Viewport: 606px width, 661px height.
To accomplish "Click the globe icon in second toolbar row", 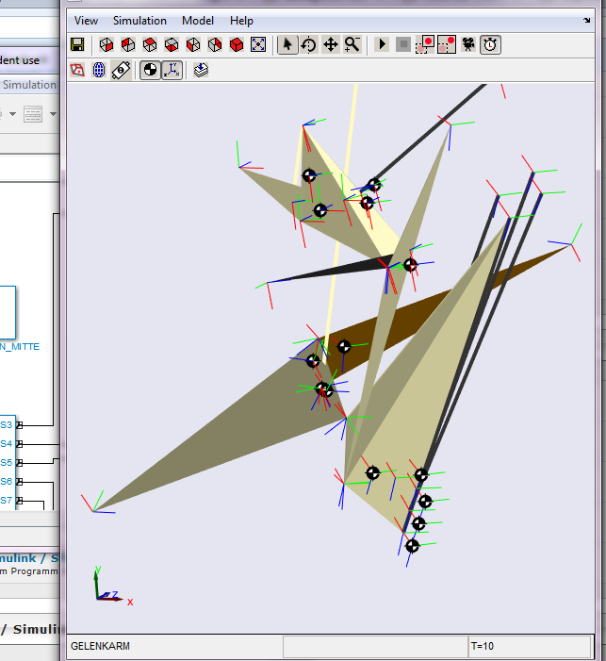I will pyautogui.click(x=99, y=70).
